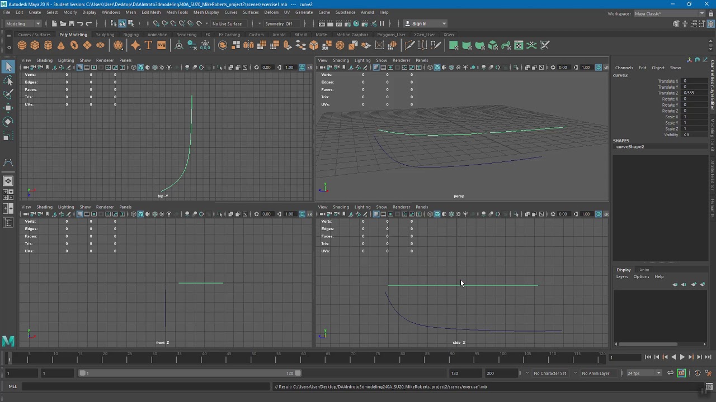Expand the Workspace Maya Classic dropdown
Viewport: 716px width, 402px height.
[670, 13]
